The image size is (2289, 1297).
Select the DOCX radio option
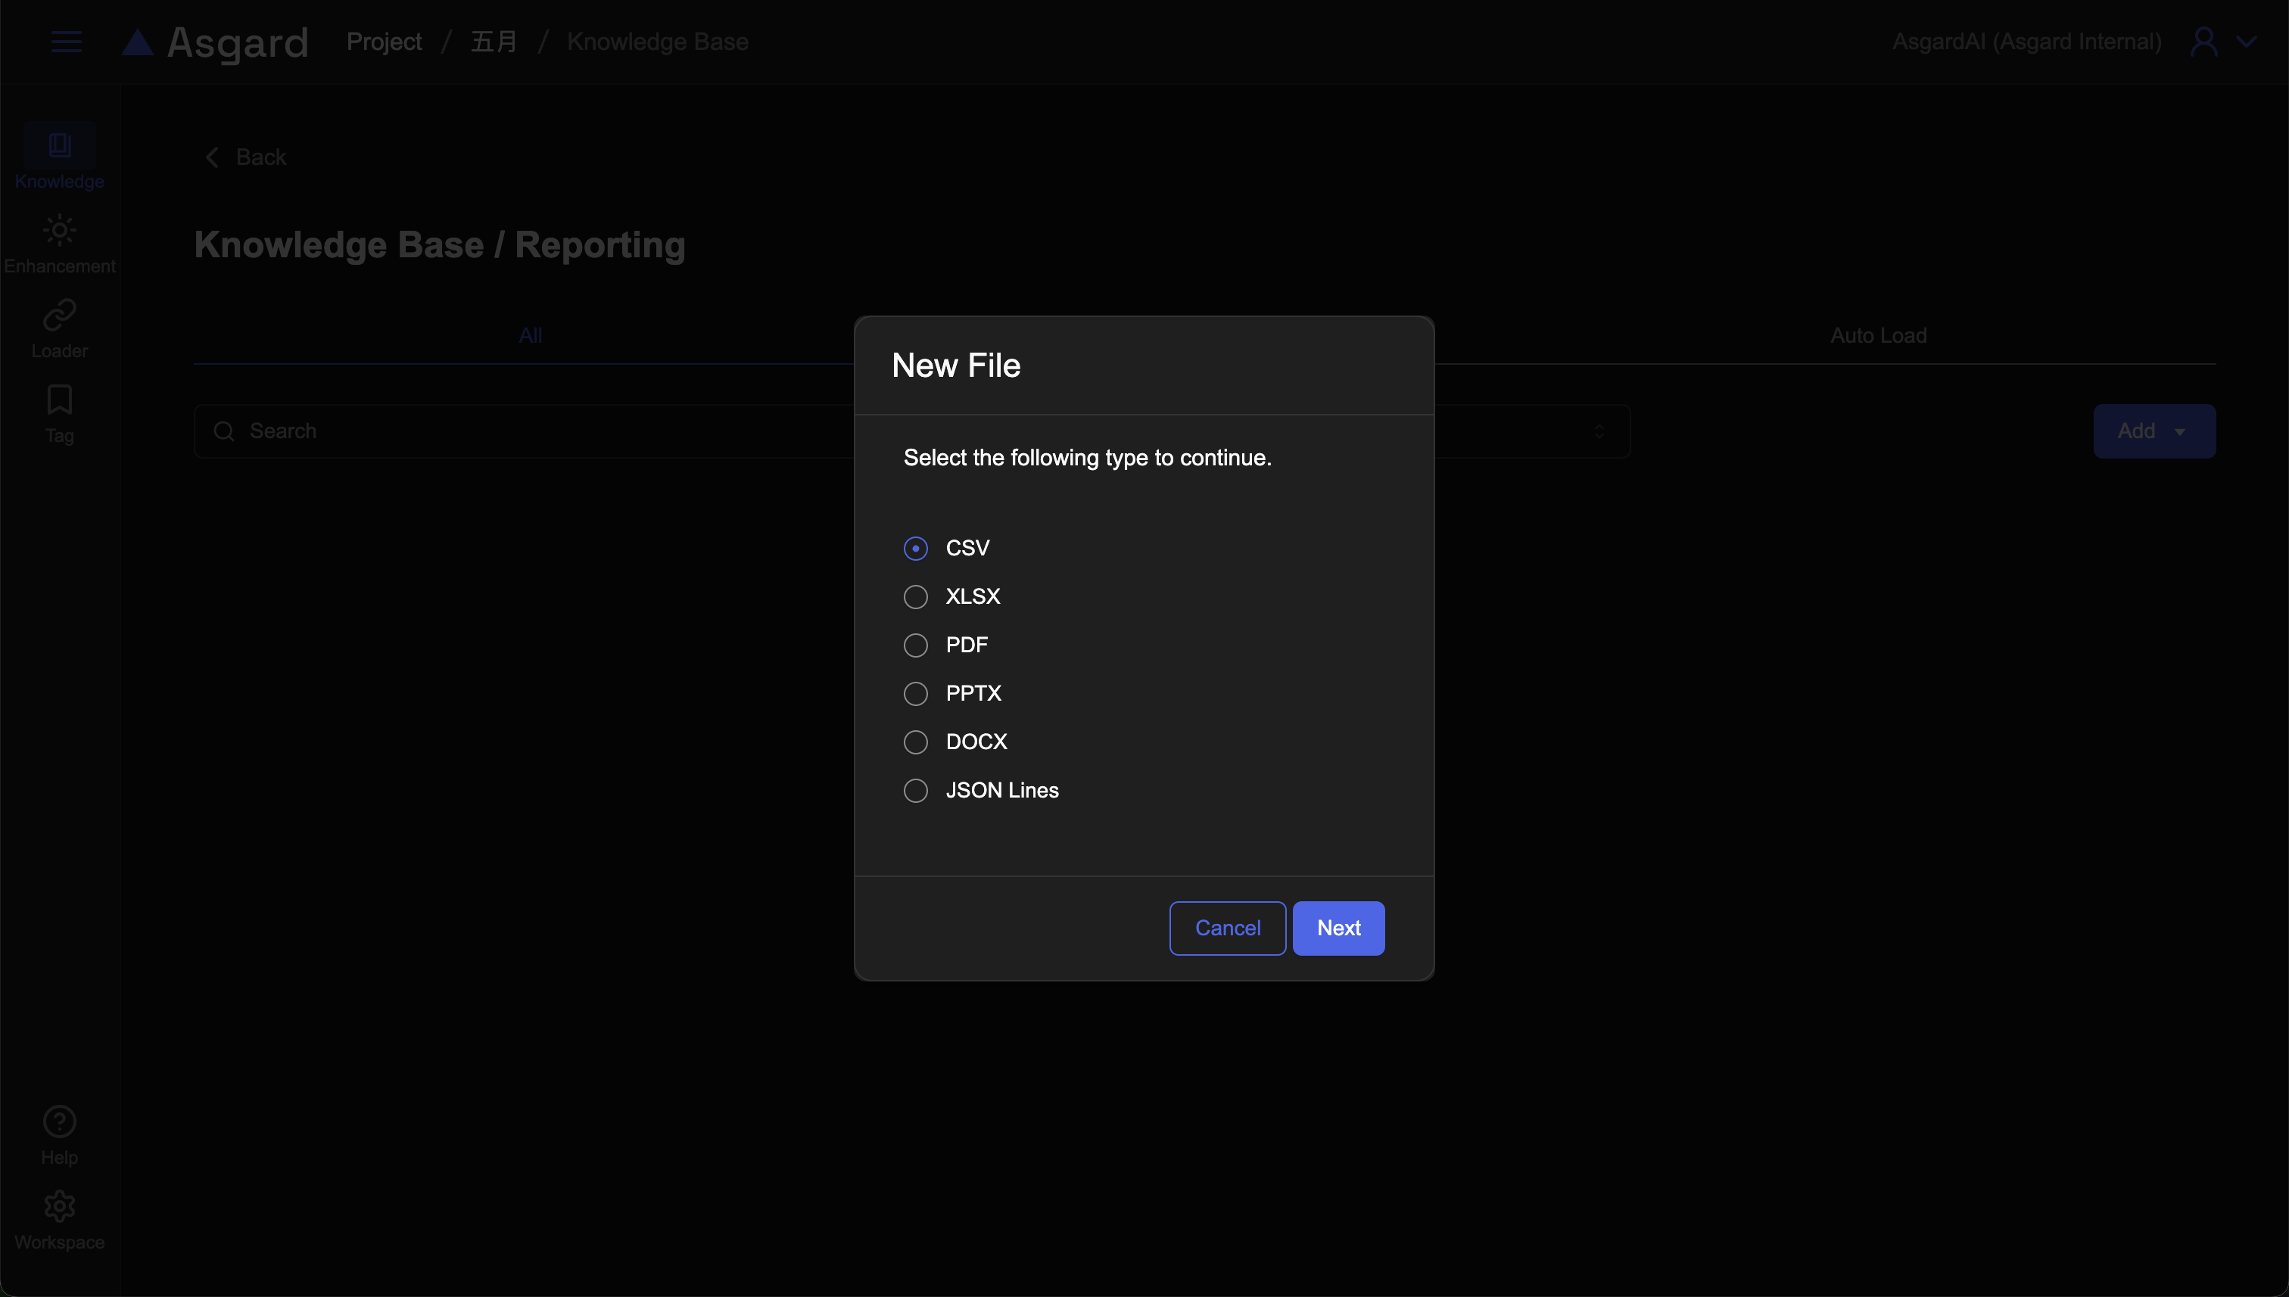[915, 742]
